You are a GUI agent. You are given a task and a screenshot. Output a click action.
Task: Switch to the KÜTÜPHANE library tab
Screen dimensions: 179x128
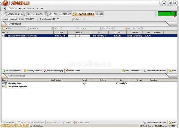(x=34, y=14)
